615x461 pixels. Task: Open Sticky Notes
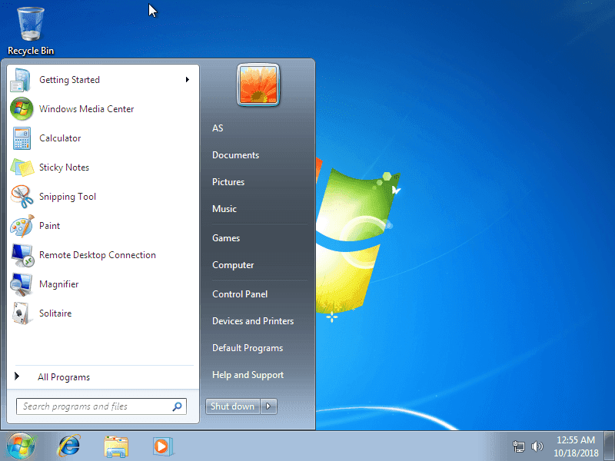[x=64, y=167]
